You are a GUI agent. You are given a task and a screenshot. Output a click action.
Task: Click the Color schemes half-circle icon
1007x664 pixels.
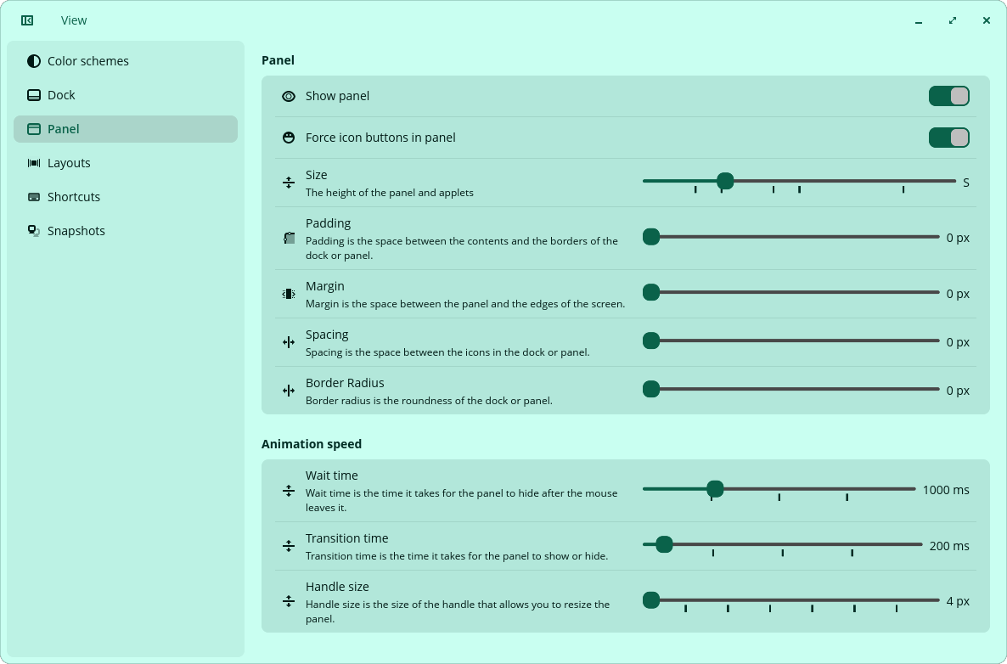click(34, 61)
